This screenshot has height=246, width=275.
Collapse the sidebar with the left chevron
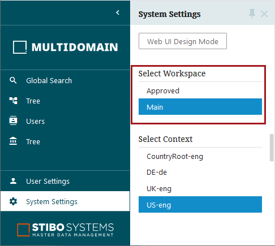pos(118,12)
